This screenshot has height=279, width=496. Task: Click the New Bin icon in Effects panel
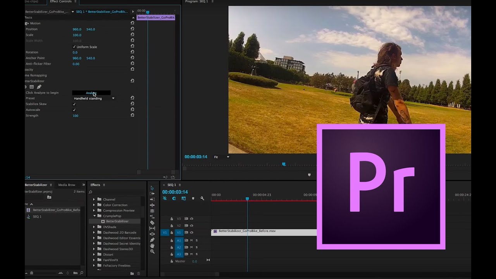click(132, 273)
